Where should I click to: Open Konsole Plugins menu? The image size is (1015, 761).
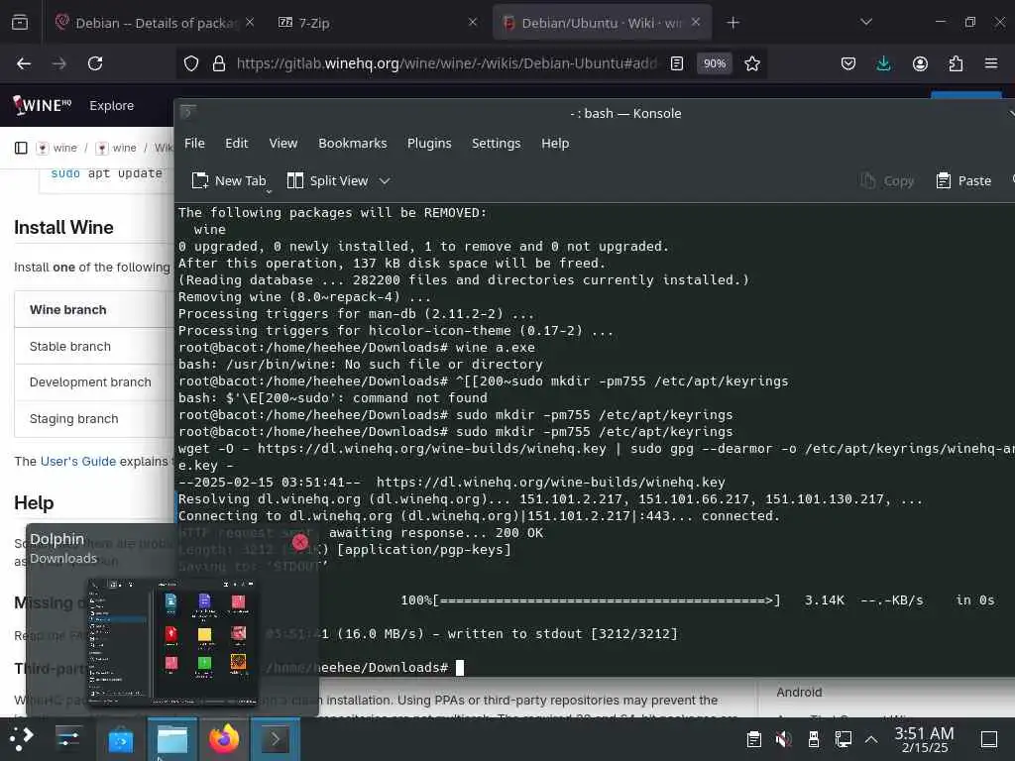429,143
